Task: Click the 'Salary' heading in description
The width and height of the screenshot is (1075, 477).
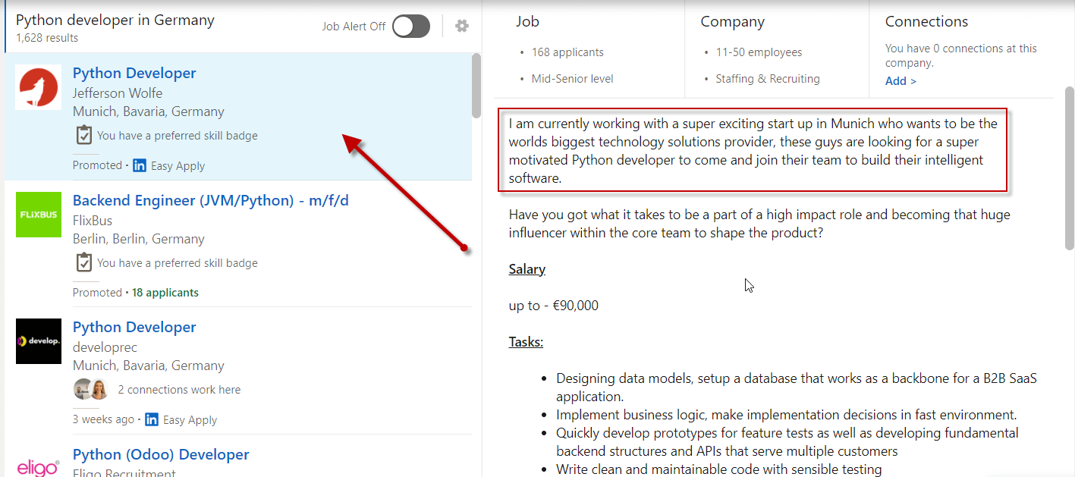Action: (x=527, y=269)
